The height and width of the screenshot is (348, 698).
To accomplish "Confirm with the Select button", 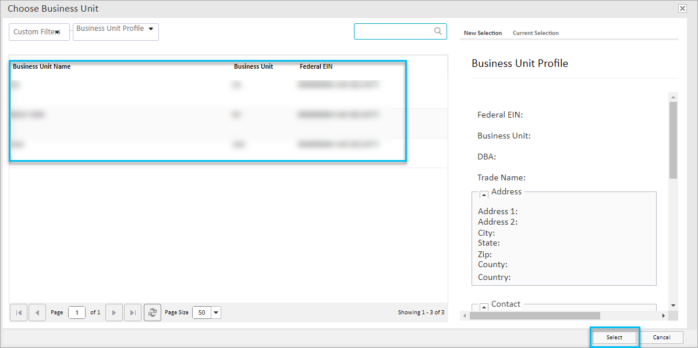I will [x=614, y=337].
